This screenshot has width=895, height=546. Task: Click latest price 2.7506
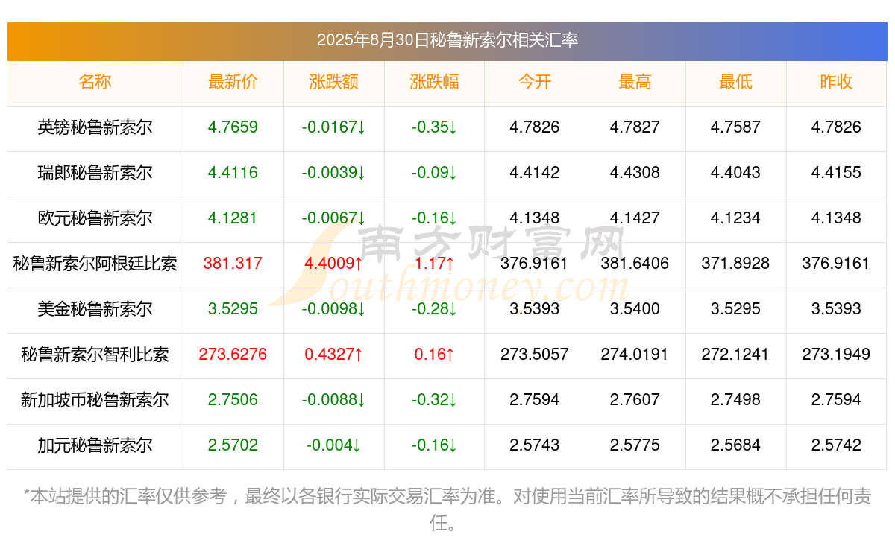pyautogui.click(x=233, y=400)
